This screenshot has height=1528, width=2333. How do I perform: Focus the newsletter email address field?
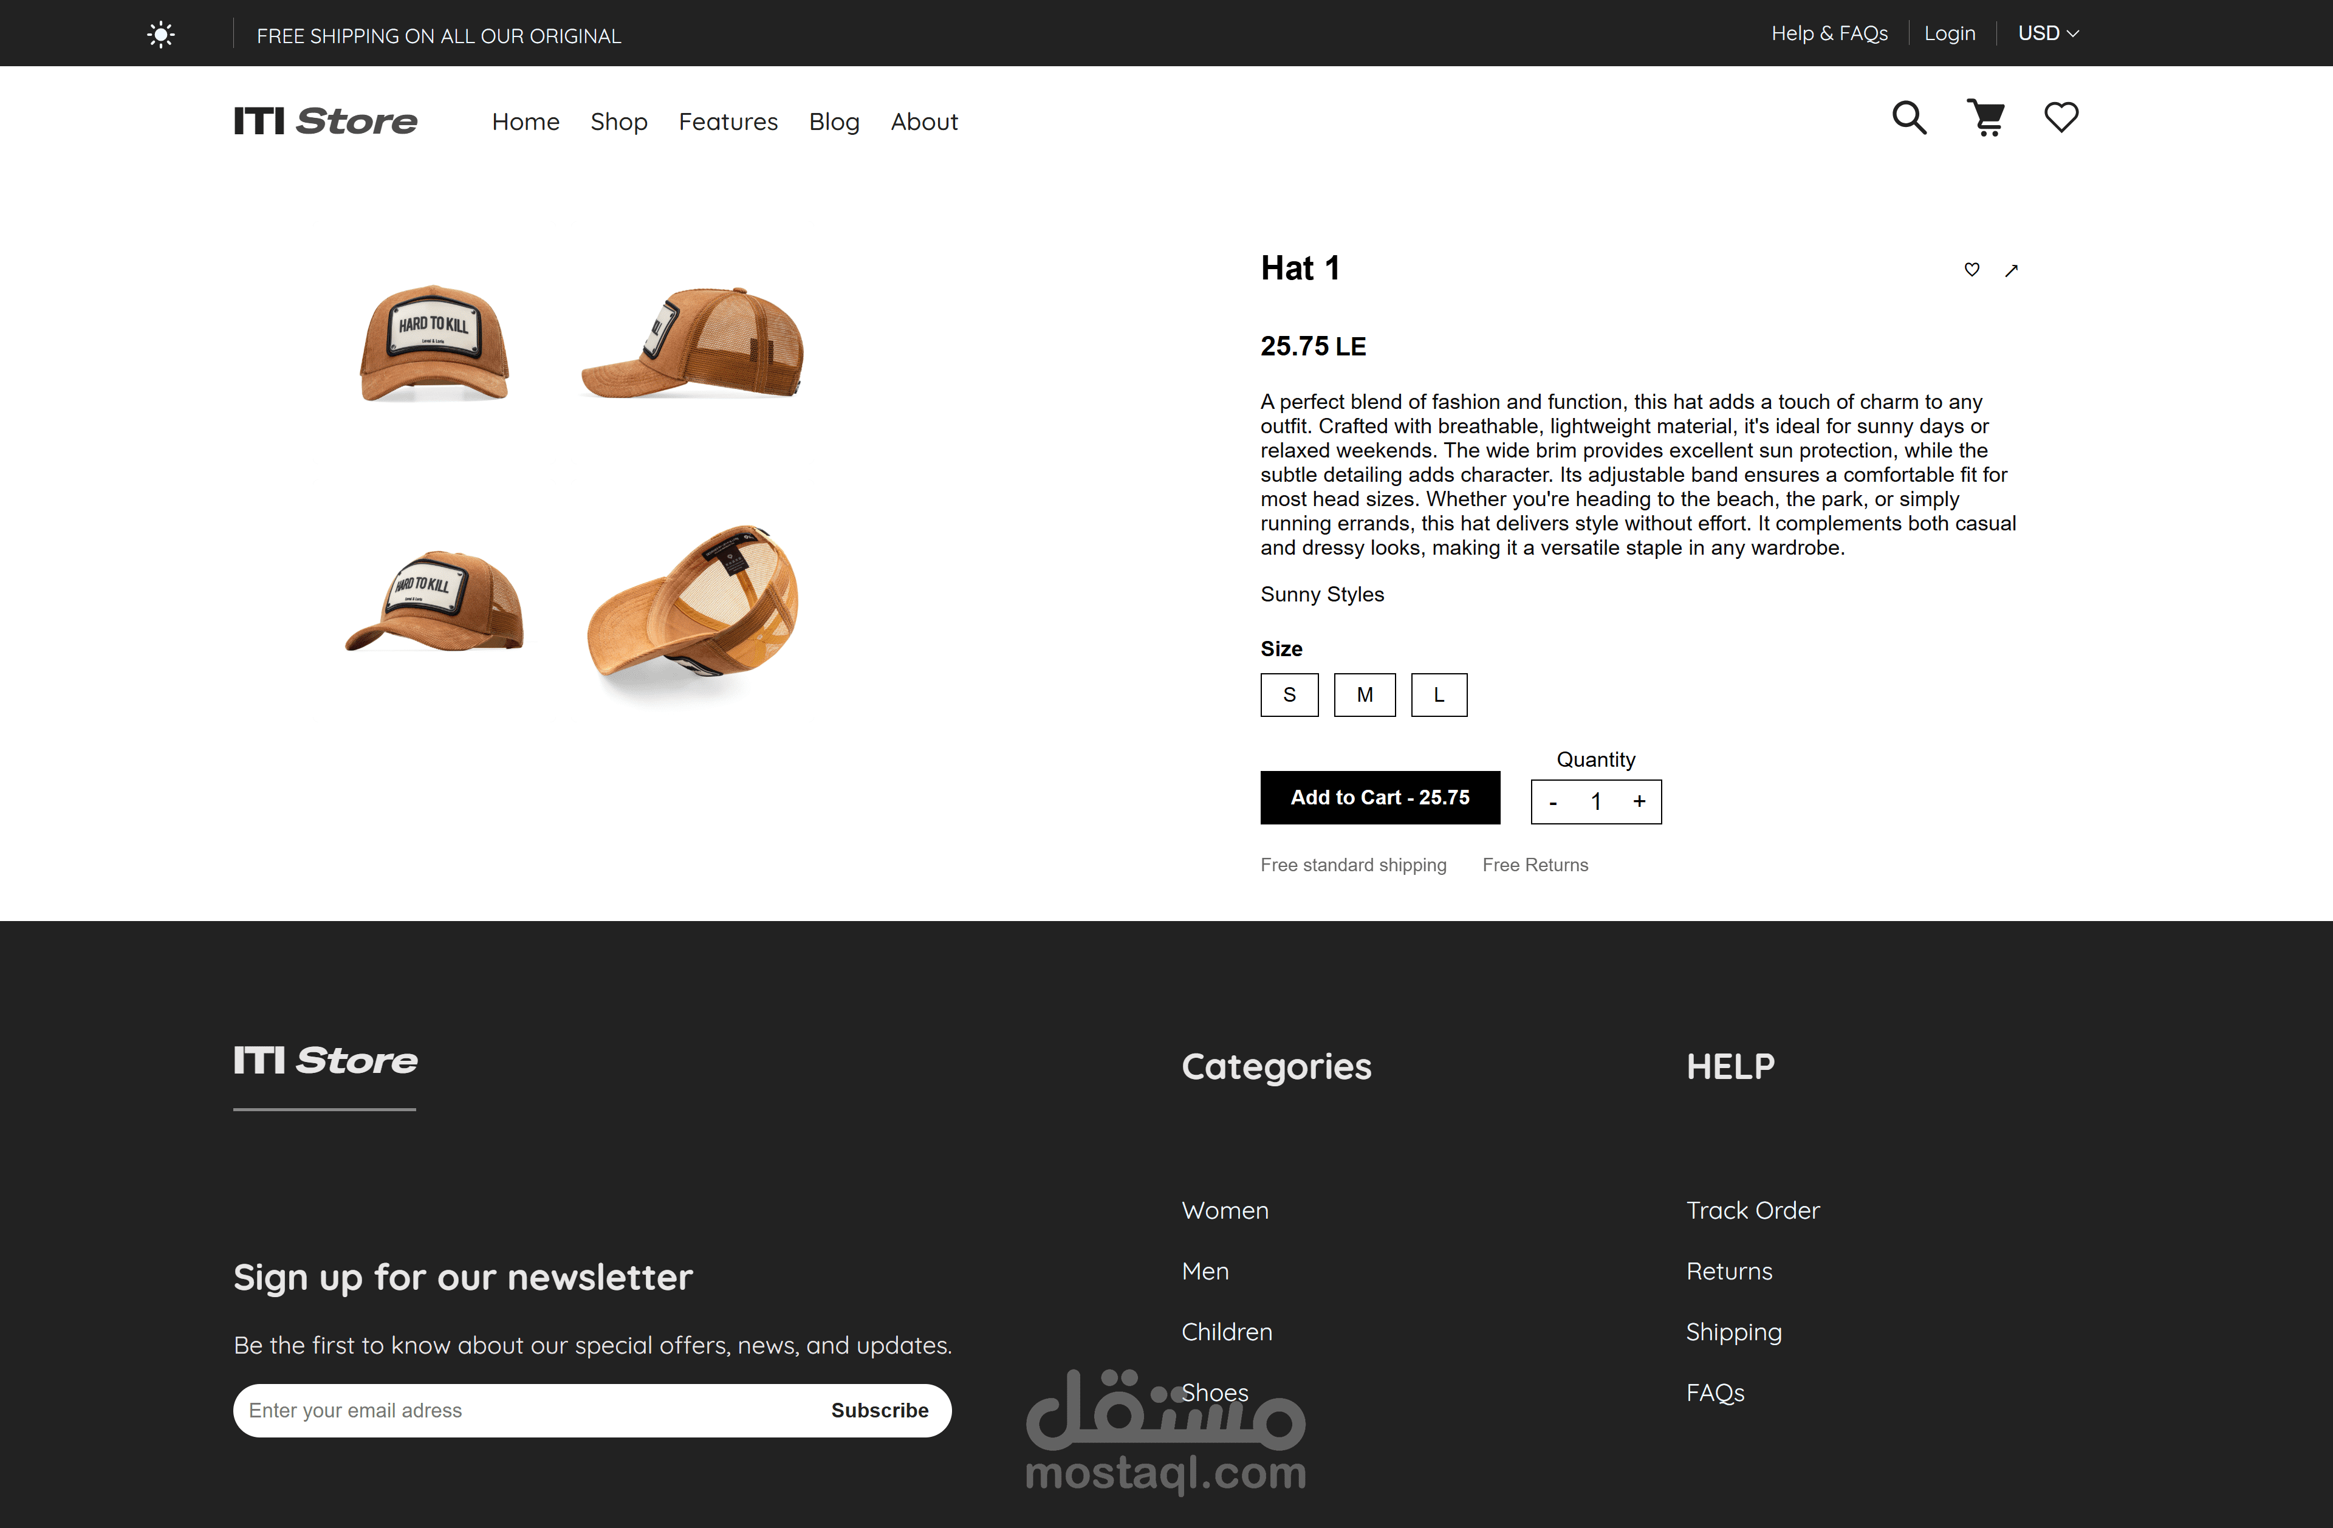[524, 1410]
